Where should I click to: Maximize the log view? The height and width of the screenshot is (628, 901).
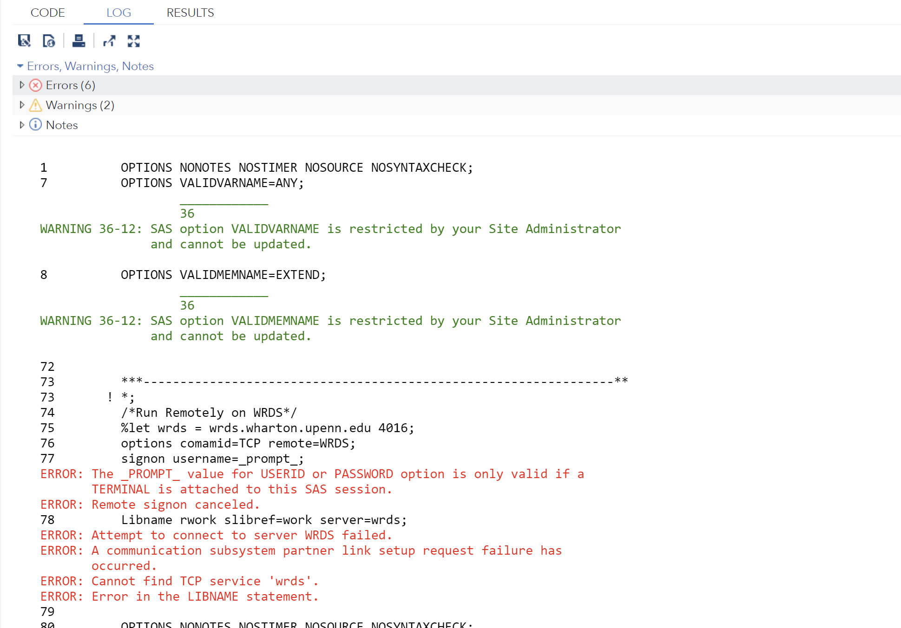134,41
